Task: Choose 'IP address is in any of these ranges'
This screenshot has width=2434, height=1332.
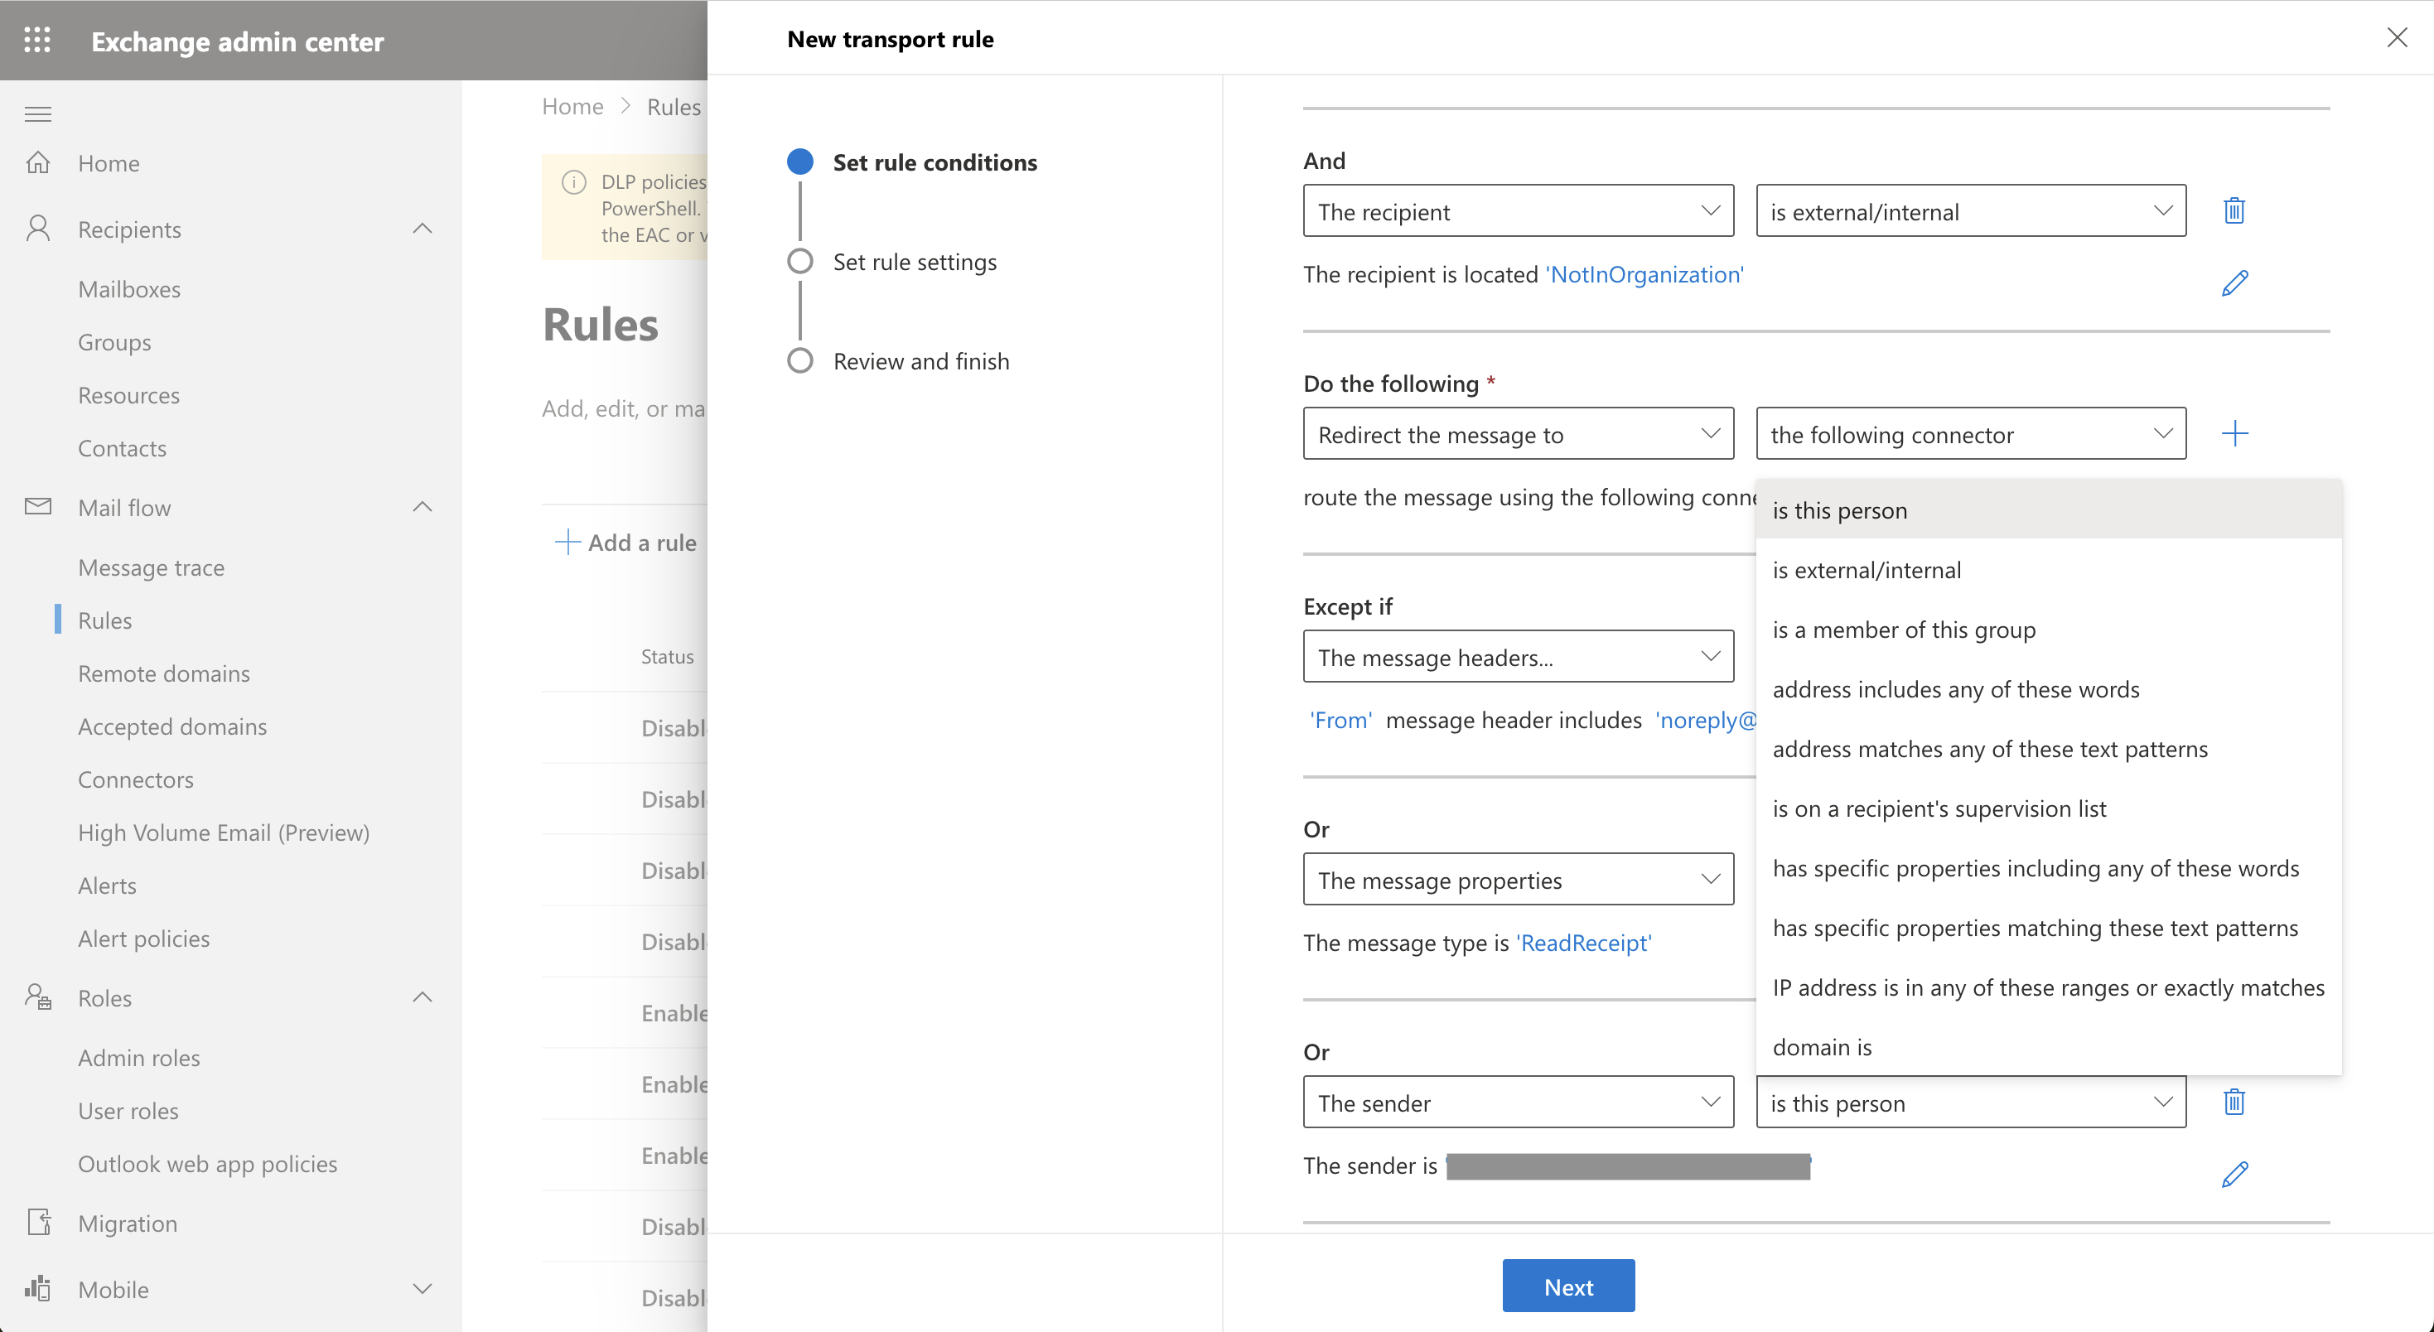Action: coord(2049,987)
